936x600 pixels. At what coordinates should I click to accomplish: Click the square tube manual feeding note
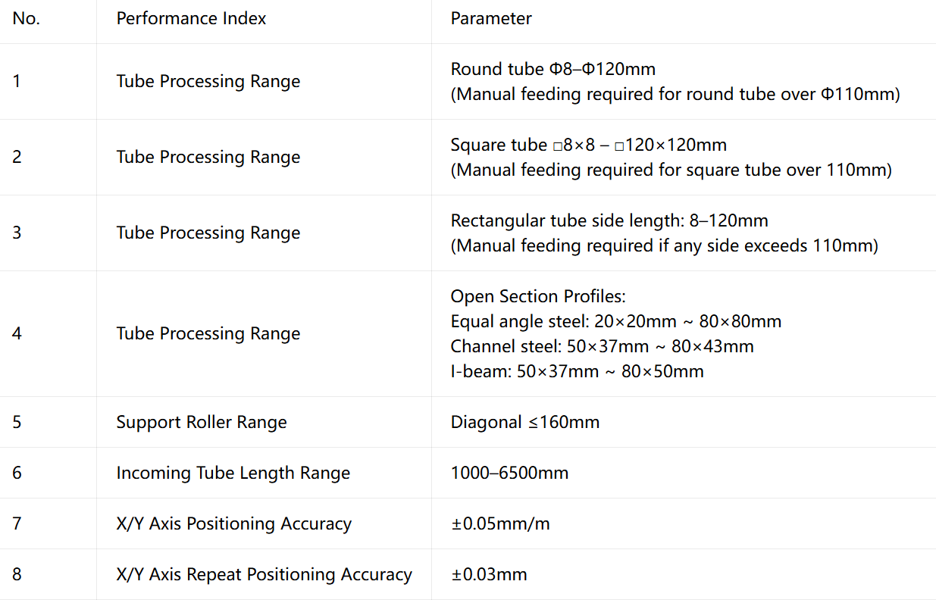(671, 170)
